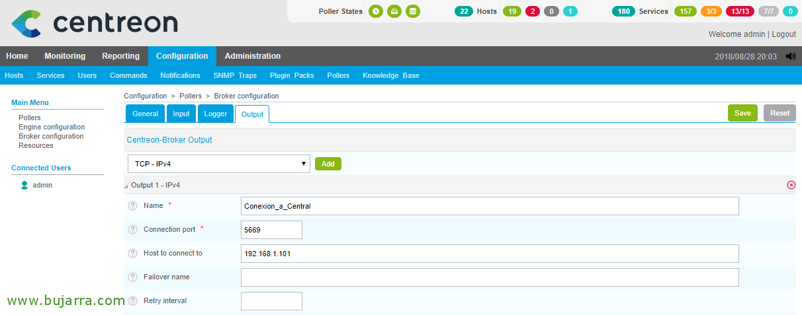This screenshot has width=802, height=315.
Task: Open Broker configuration in sidebar
Action: (51, 136)
